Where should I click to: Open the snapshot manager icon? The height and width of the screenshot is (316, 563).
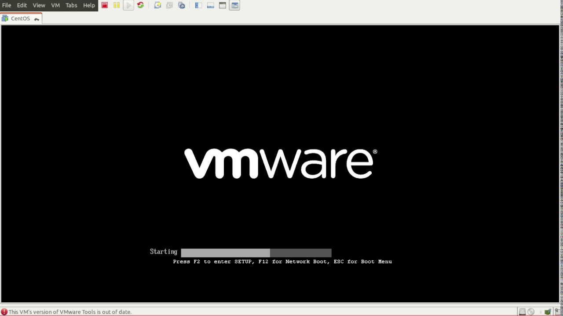182,5
